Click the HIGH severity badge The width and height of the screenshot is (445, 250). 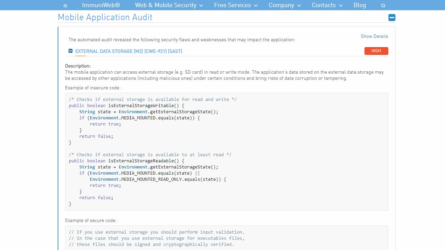(x=376, y=51)
